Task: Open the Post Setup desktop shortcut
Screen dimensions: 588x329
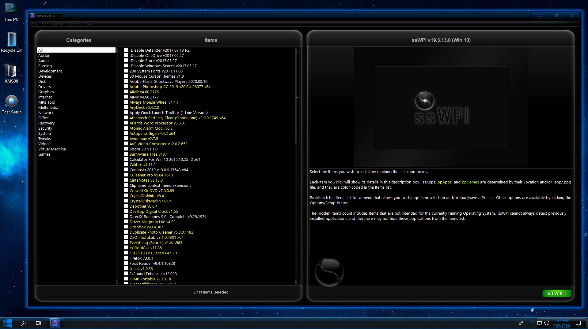Action: (11, 105)
